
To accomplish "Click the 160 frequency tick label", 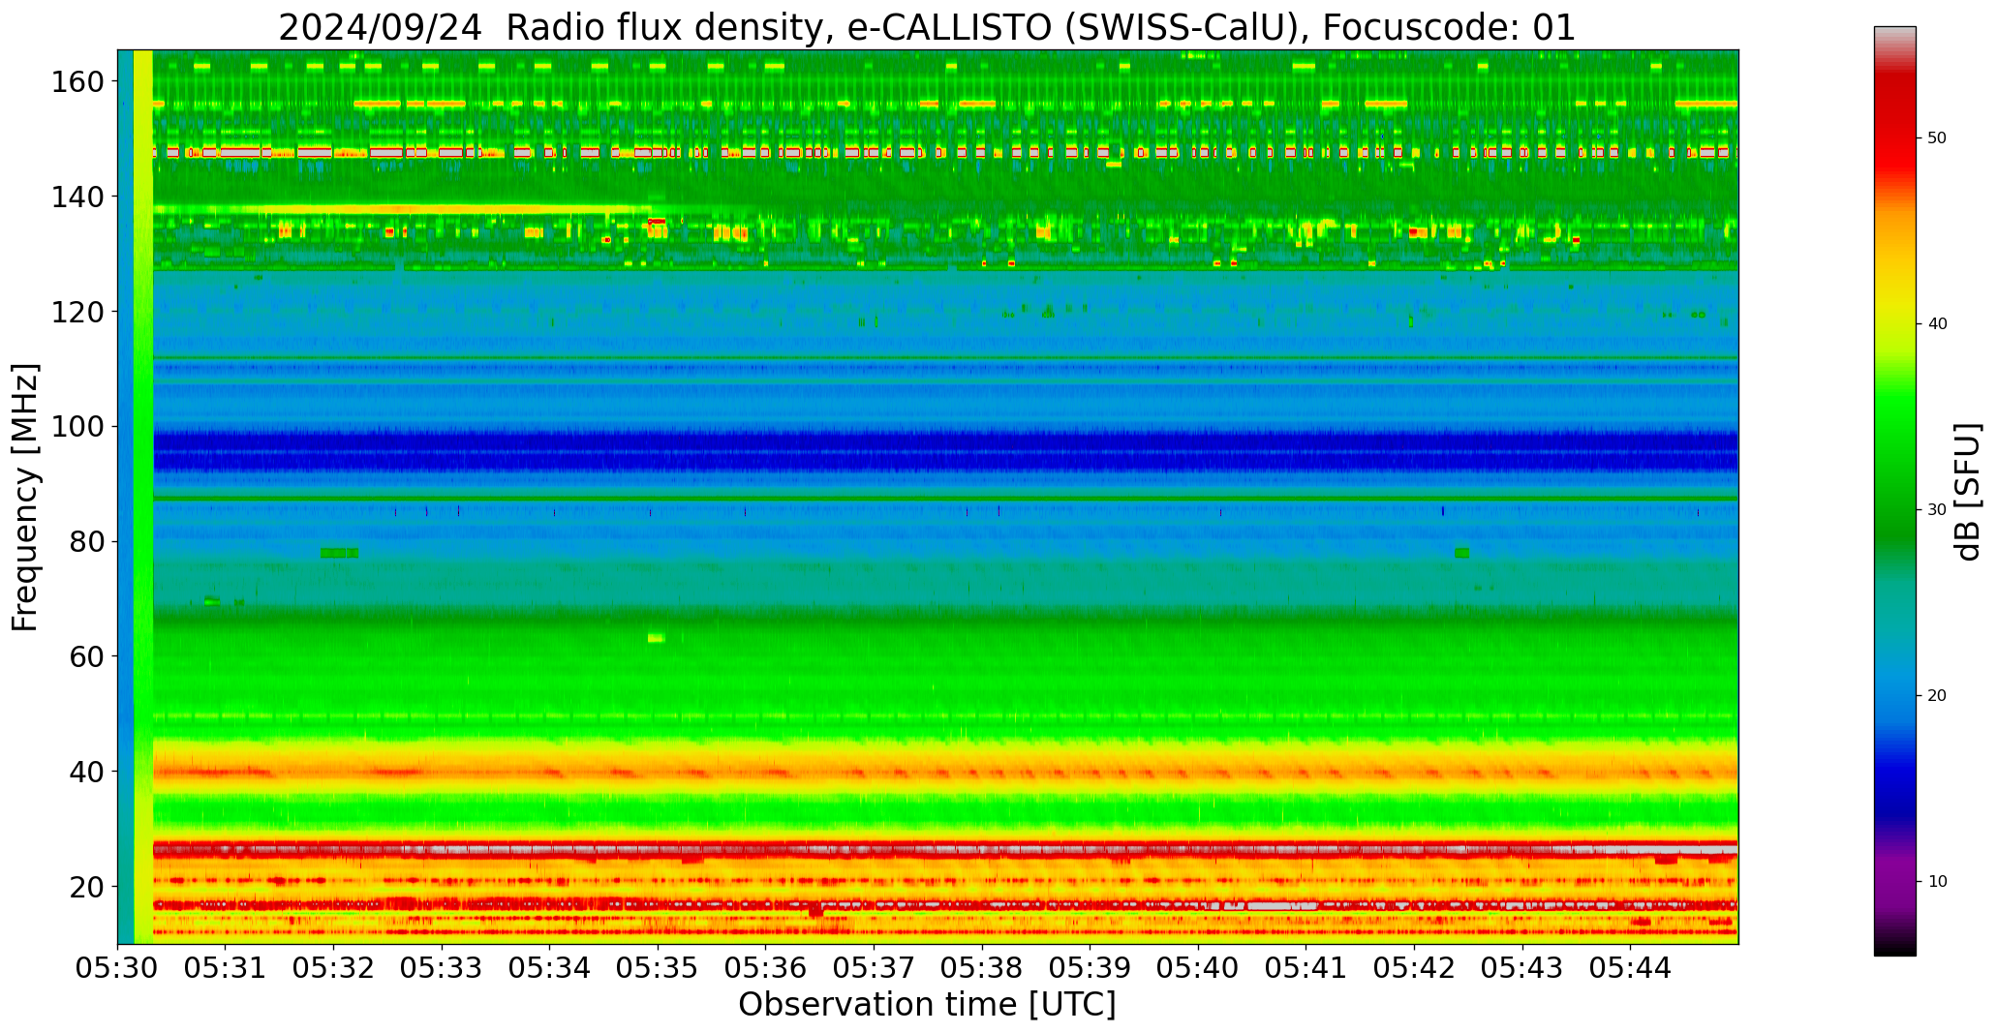I will pyautogui.click(x=77, y=82).
